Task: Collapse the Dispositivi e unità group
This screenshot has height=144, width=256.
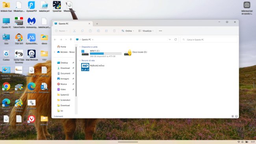Action: click(80, 47)
